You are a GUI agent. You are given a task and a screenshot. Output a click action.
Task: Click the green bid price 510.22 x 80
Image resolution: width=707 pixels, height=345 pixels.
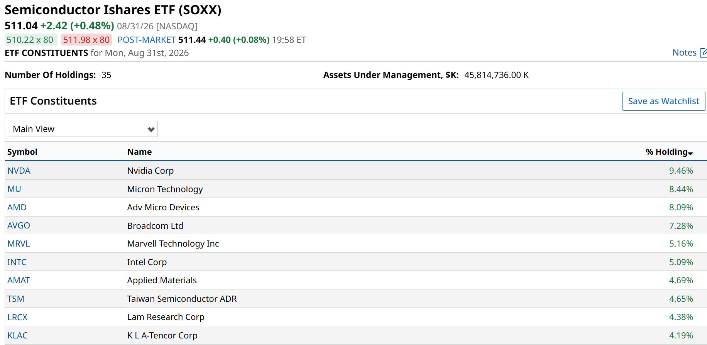[x=31, y=40]
